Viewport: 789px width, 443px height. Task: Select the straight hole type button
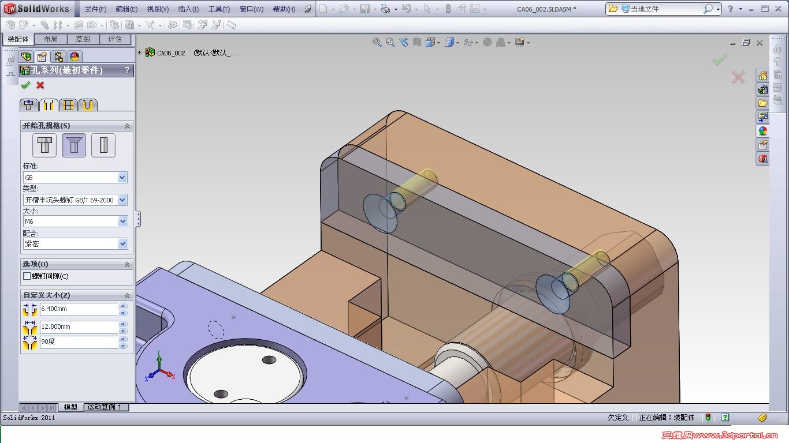coord(103,145)
